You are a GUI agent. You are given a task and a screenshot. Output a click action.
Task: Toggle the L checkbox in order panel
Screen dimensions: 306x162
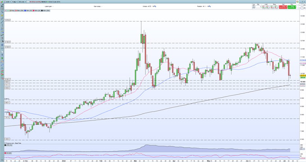pos(298,5)
